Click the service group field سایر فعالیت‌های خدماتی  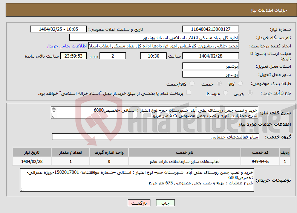[x=156, y=137]
